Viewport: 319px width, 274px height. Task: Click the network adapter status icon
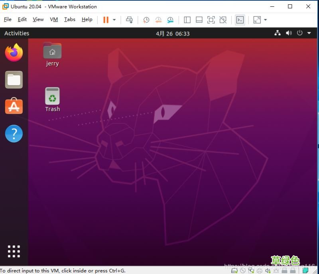(x=251, y=270)
